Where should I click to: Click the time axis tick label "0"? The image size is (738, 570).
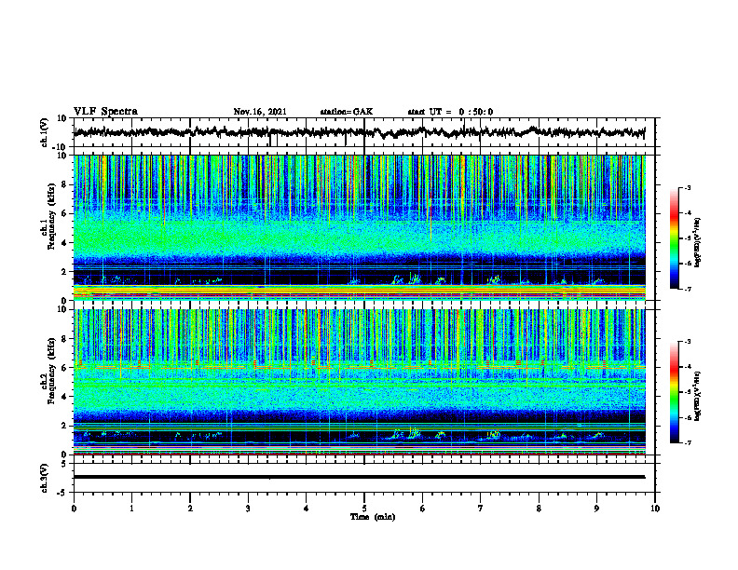74,509
